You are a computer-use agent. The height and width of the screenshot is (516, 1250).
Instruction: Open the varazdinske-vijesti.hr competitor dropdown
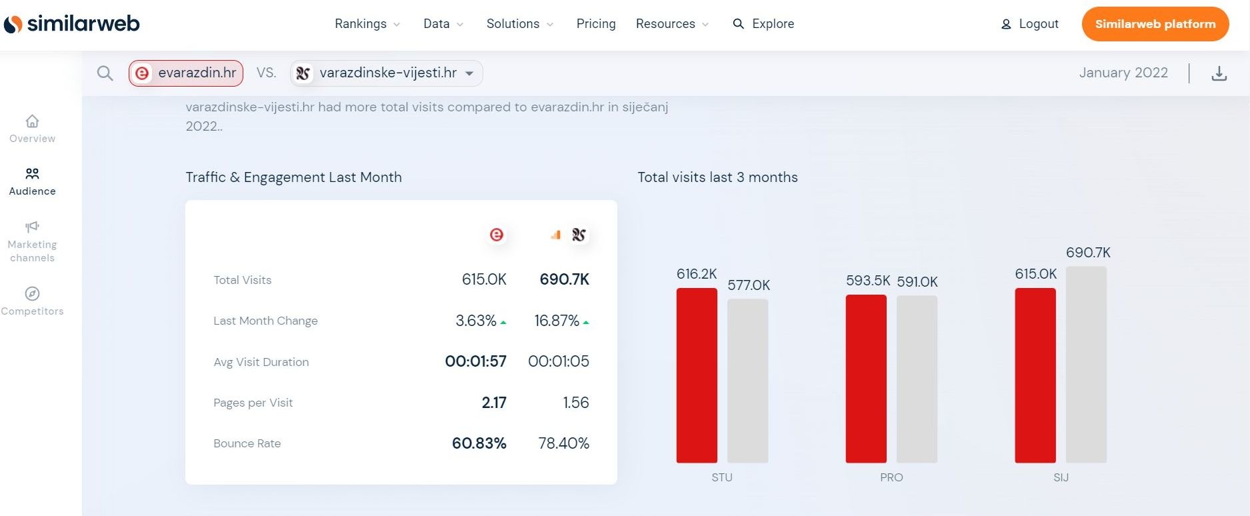(x=387, y=73)
